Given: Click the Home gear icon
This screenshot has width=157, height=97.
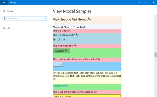Looking at the screenshot, I should pos(4,11).
